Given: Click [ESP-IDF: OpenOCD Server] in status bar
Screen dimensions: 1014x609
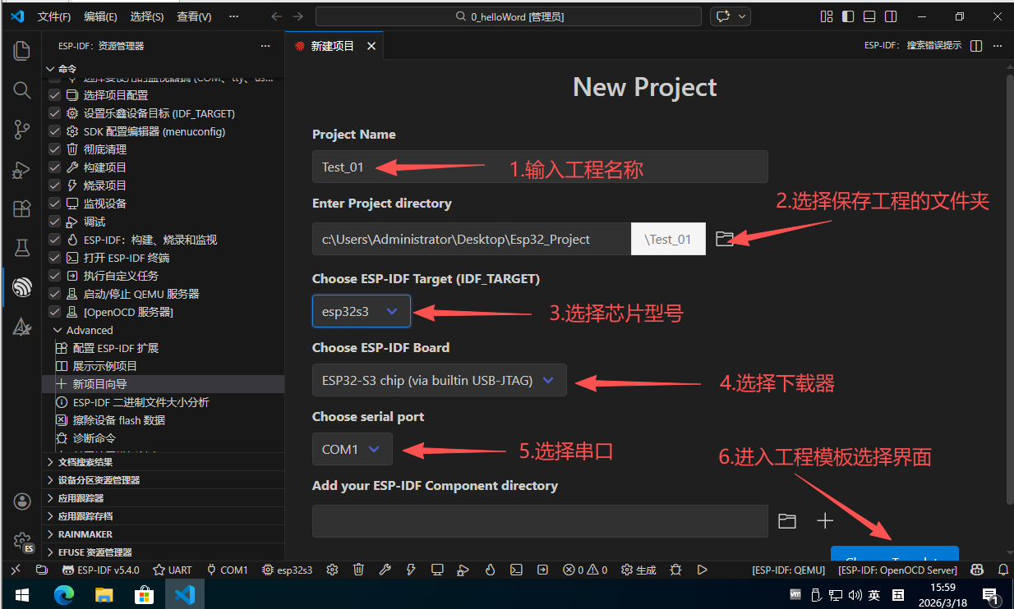Looking at the screenshot, I should tap(897, 570).
